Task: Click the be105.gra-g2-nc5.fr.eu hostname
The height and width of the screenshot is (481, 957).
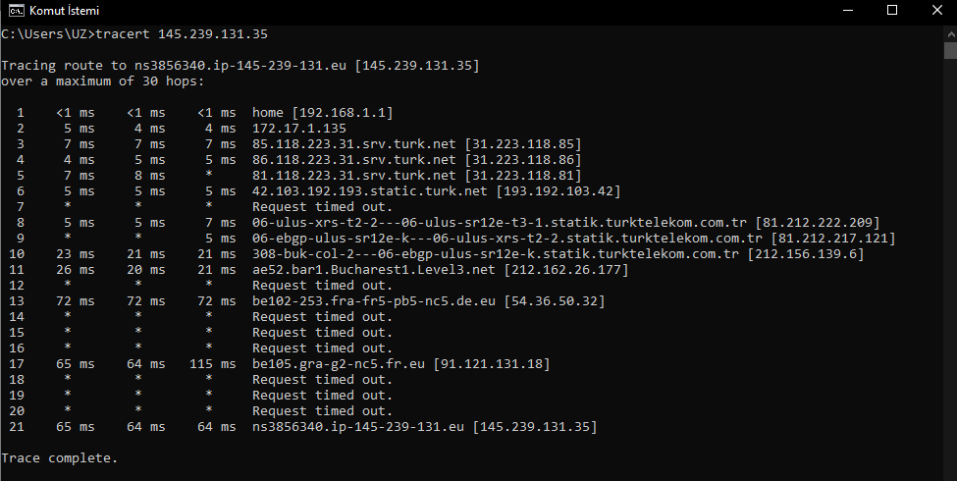Action: pos(338,364)
